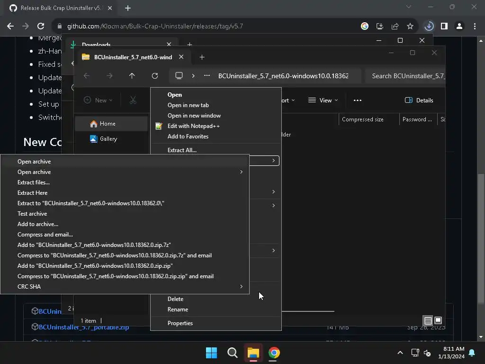
Task: Click the install app icon in the address bar
Action: (380, 27)
